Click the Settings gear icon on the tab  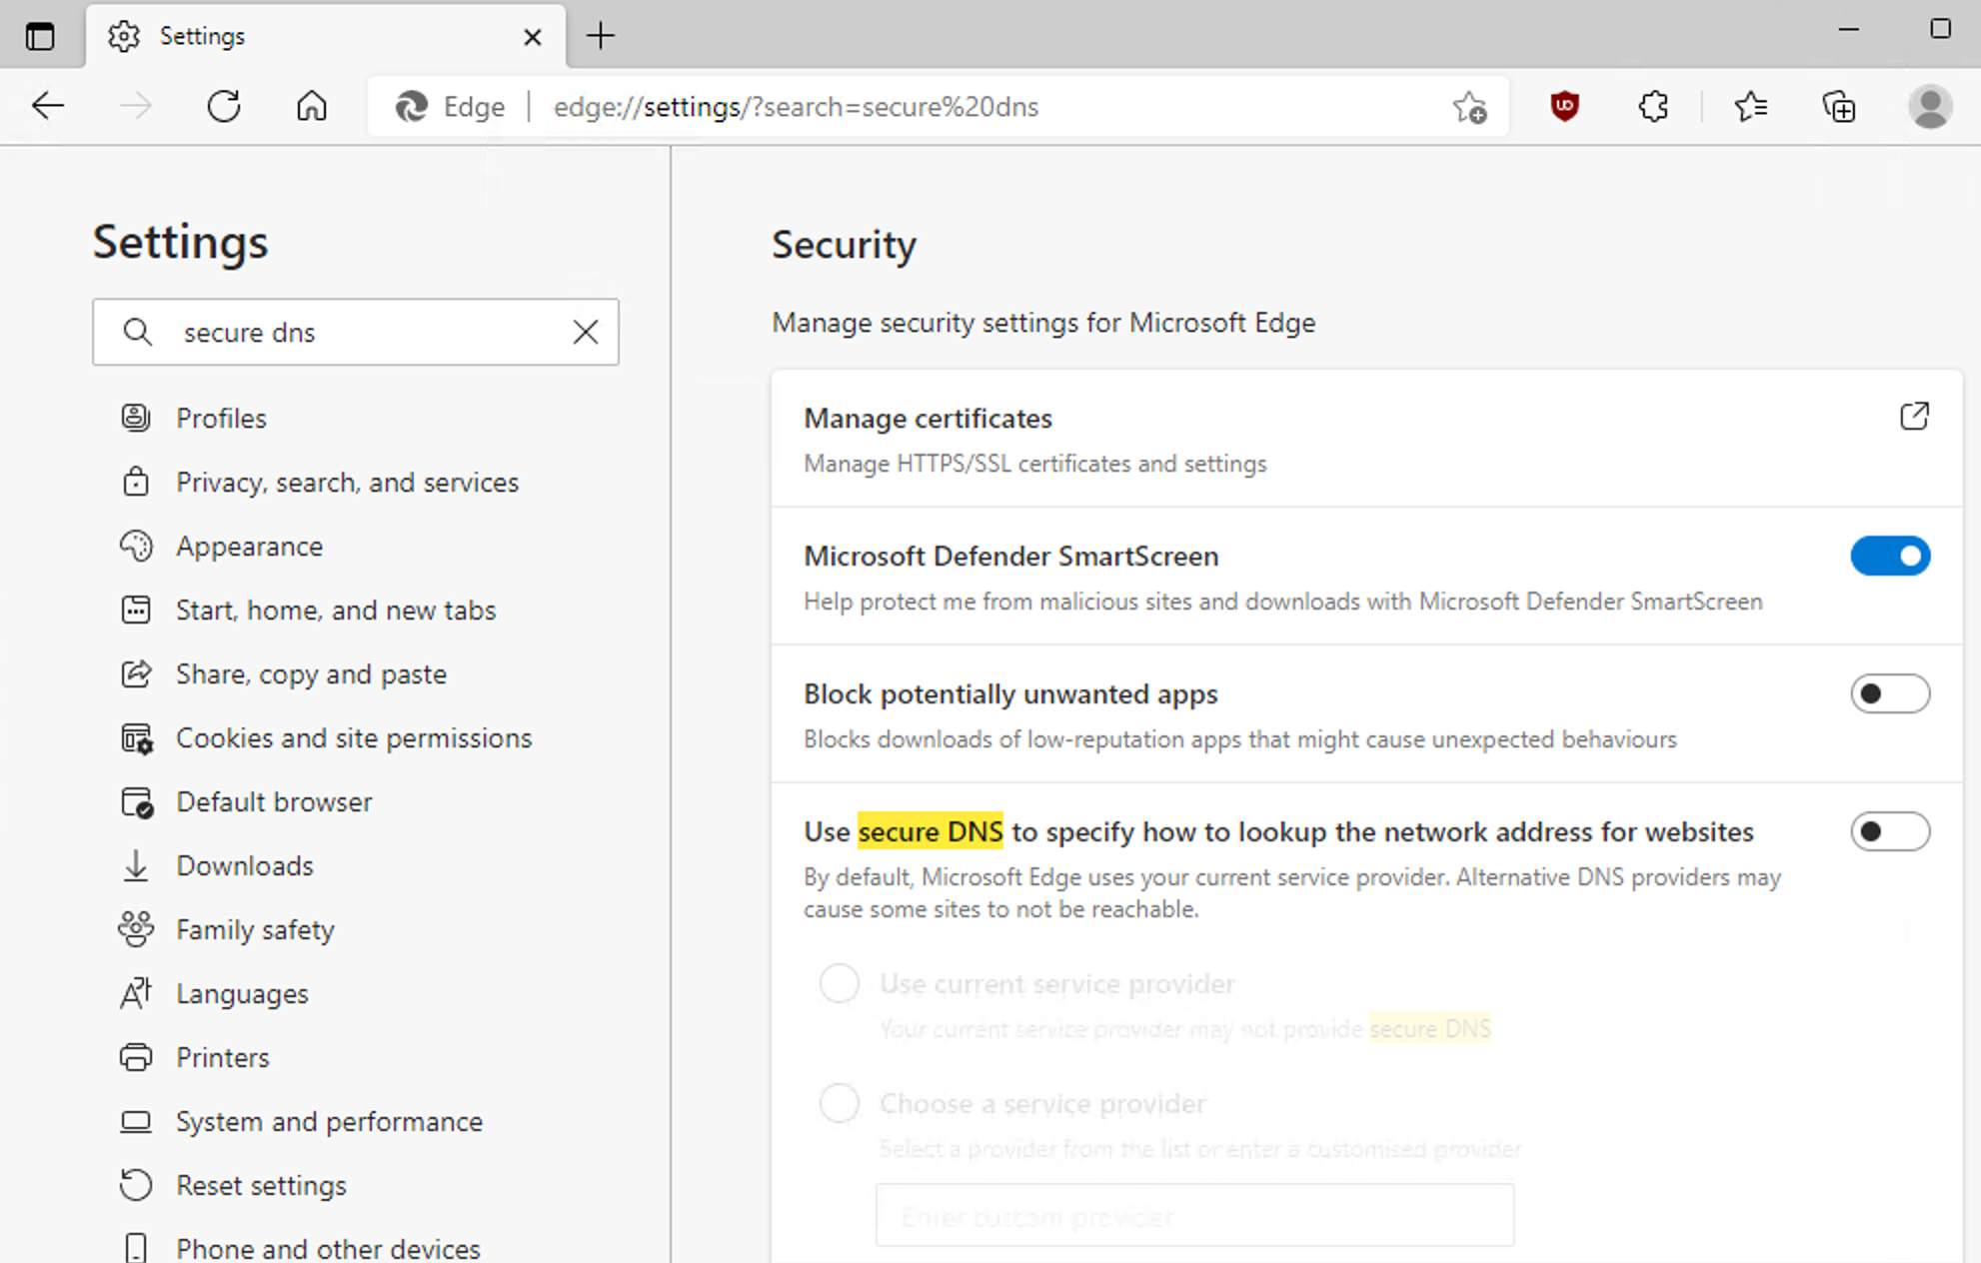click(124, 36)
